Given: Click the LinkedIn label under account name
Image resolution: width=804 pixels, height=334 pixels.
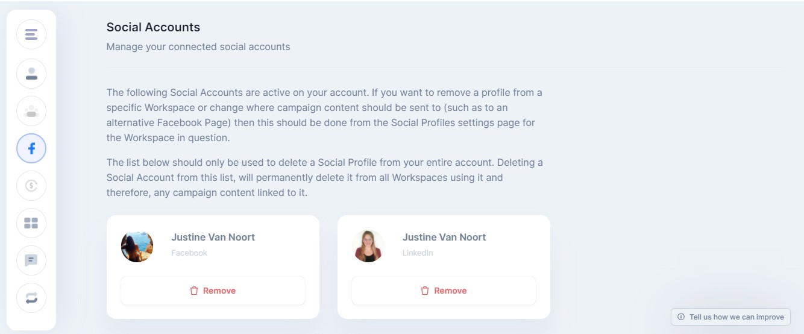Looking at the screenshot, I should [418, 253].
